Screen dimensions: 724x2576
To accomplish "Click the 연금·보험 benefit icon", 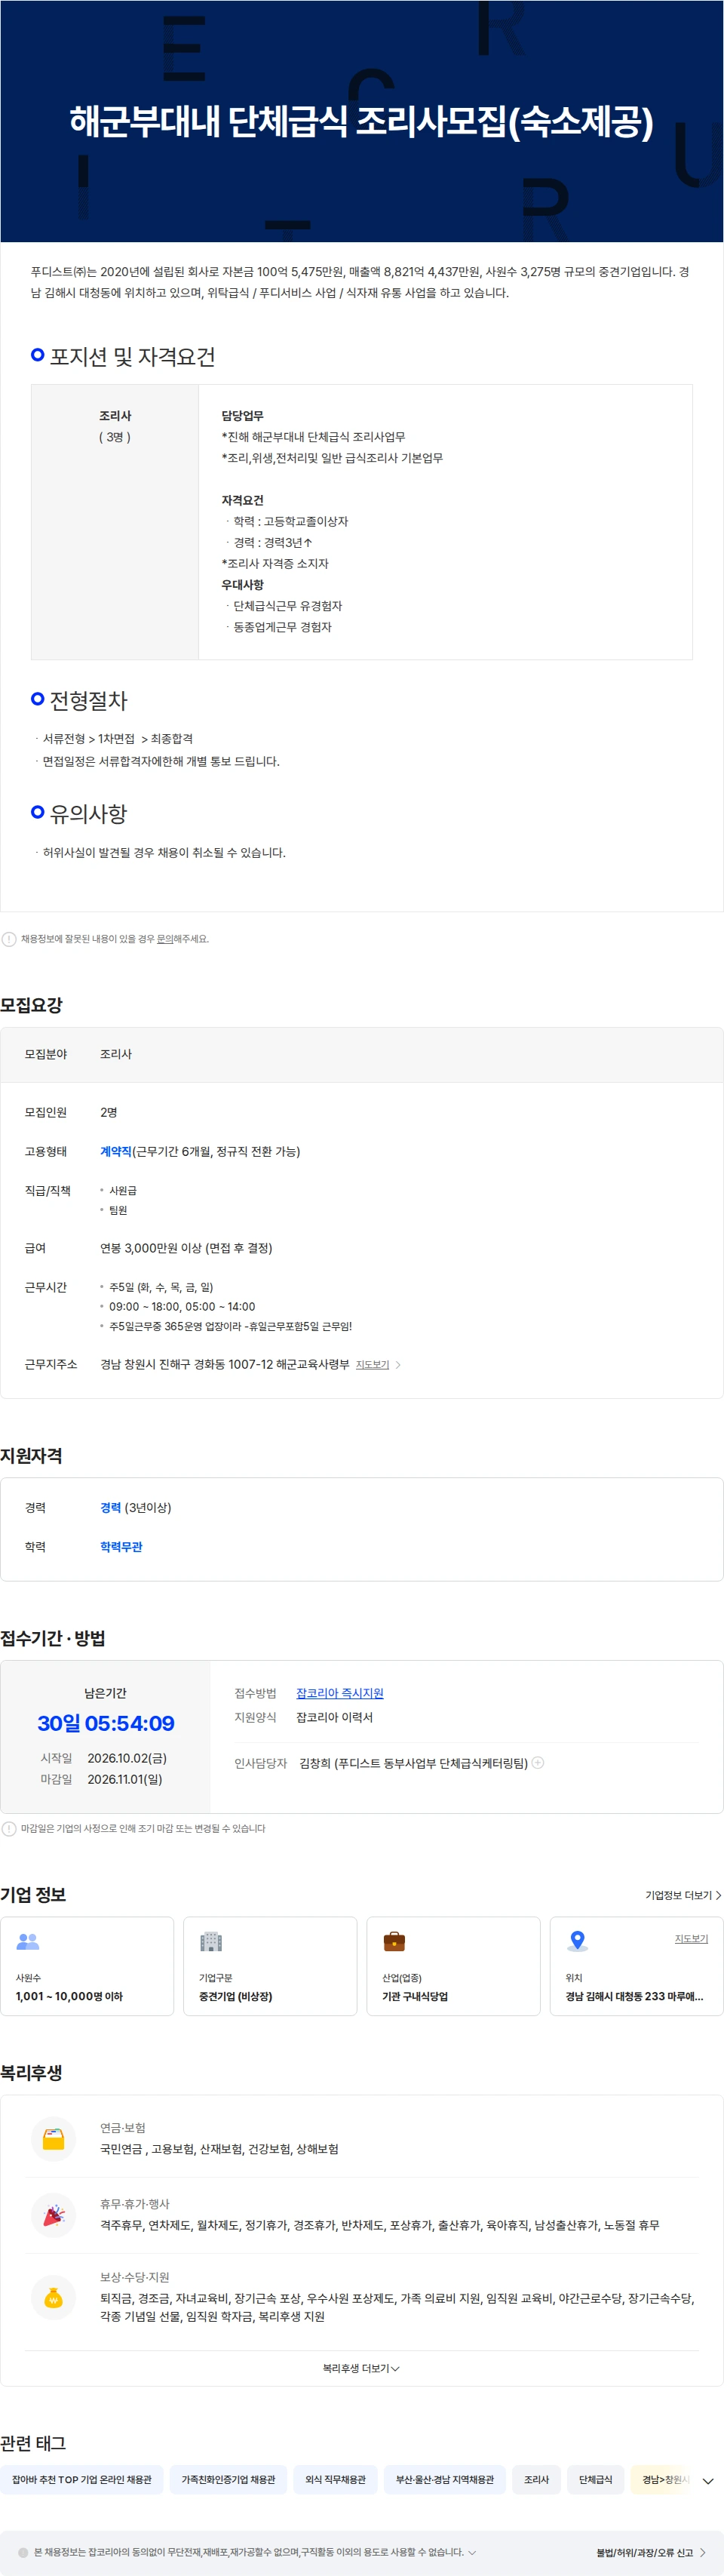I will 54,2140.
